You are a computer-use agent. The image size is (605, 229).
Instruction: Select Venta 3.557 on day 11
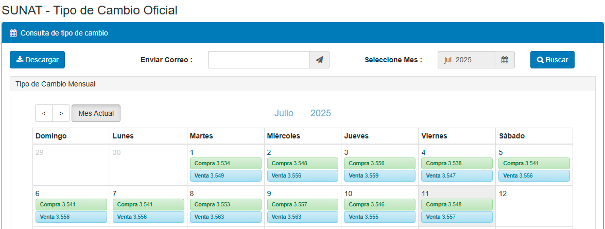(x=457, y=217)
